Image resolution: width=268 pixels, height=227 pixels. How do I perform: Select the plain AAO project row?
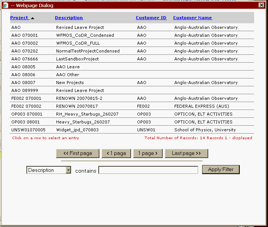pyautogui.click(x=132, y=27)
